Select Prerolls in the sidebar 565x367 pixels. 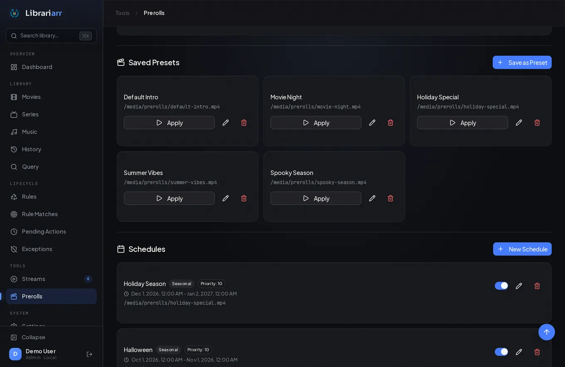[51, 296]
